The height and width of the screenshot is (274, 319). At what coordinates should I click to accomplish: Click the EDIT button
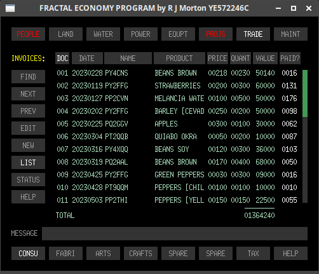[x=28, y=128]
